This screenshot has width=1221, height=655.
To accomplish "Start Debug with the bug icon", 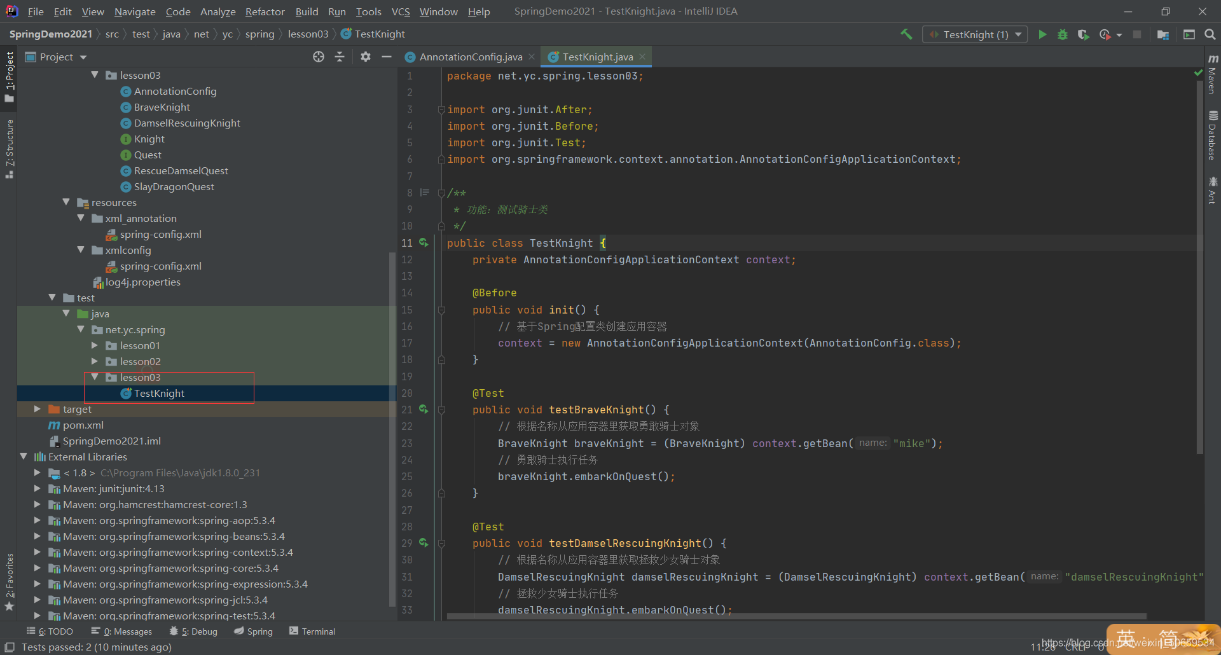I will pos(1063,34).
